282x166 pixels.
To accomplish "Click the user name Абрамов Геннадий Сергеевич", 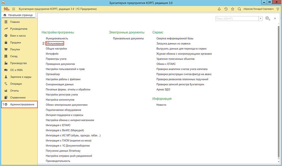I will point(258,9).
